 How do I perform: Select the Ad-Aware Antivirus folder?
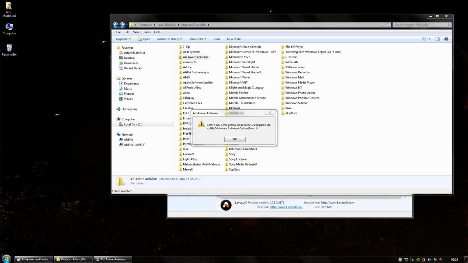(193, 57)
